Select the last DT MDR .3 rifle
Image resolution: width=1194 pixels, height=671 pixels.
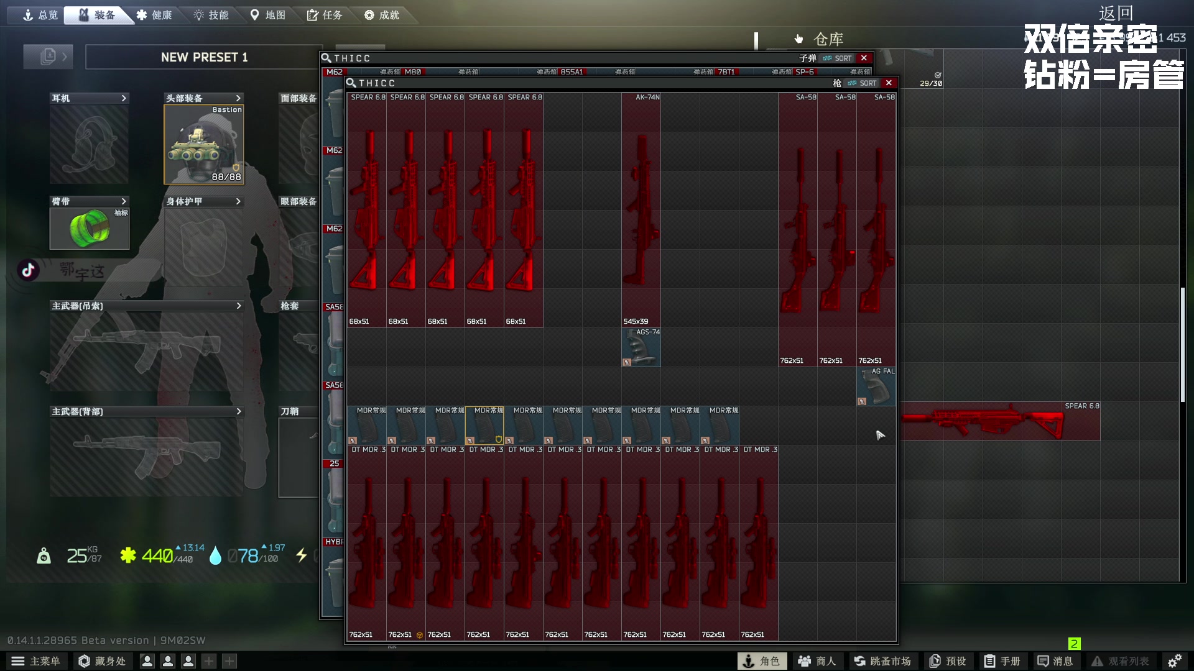(x=759, y=543)
